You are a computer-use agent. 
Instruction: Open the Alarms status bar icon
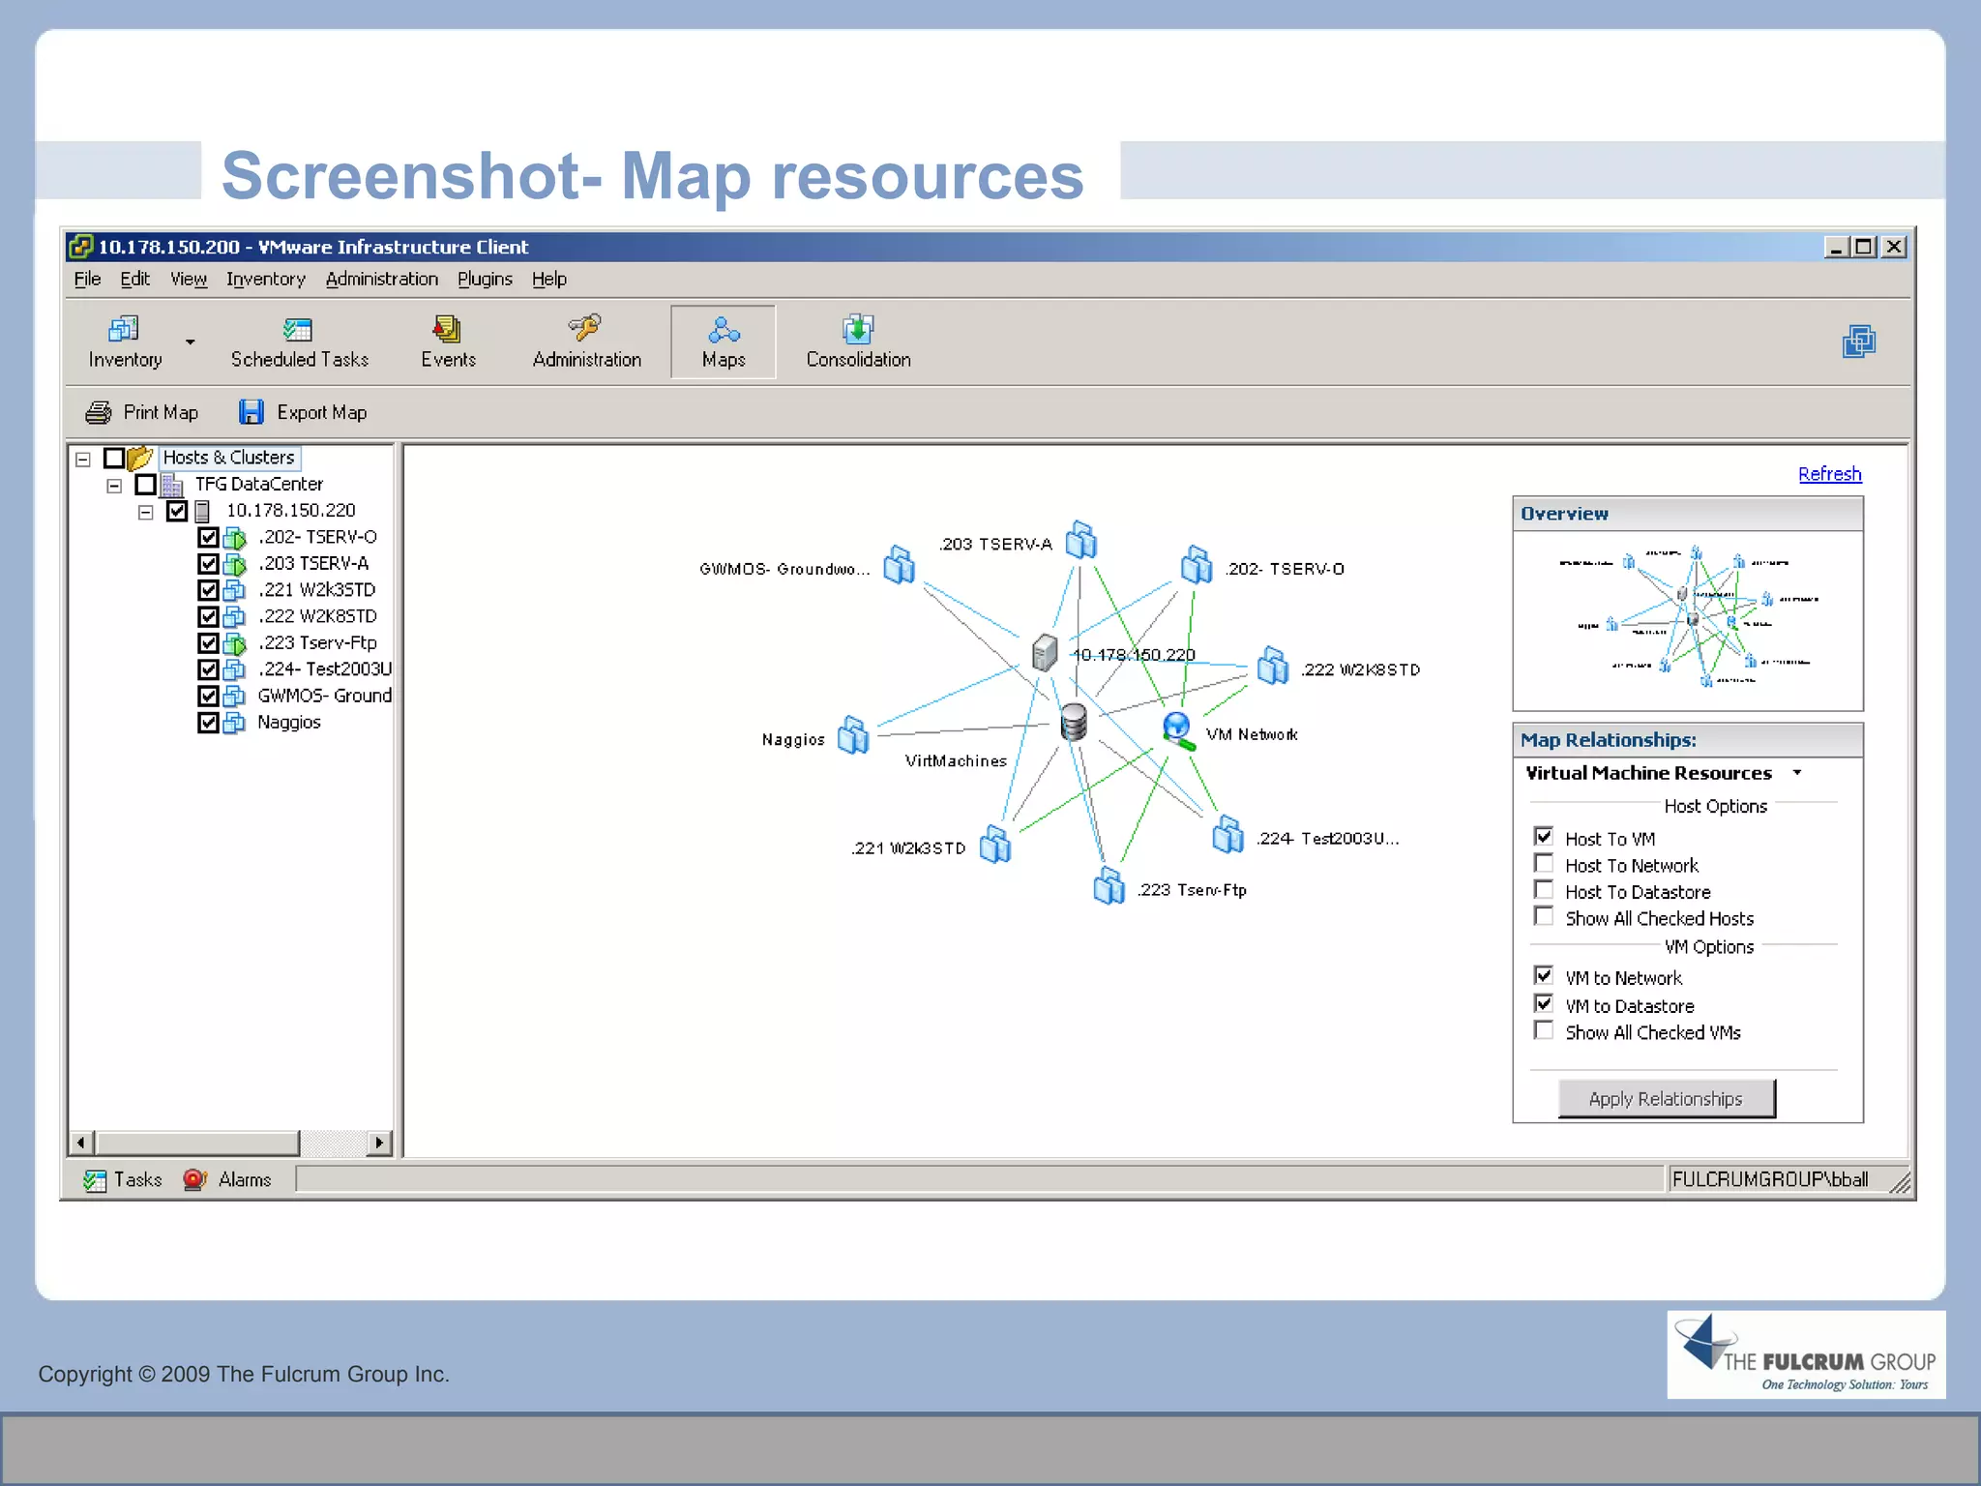click(195, 1179)
